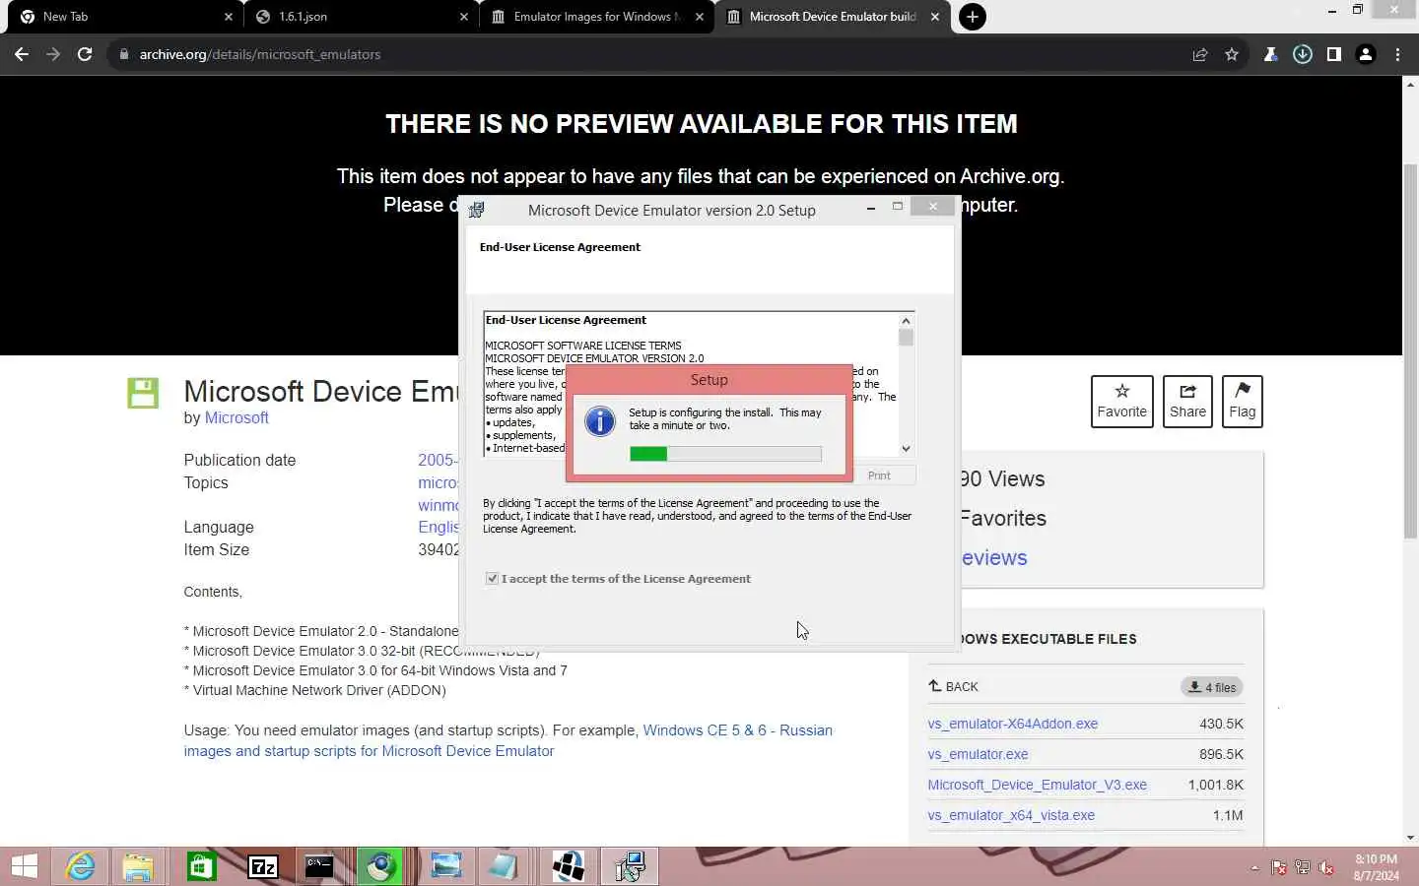This screenshot has width=1419, height=886.
Task: Minimize the Device Emulator Setup window
Action: coord(871,208)
